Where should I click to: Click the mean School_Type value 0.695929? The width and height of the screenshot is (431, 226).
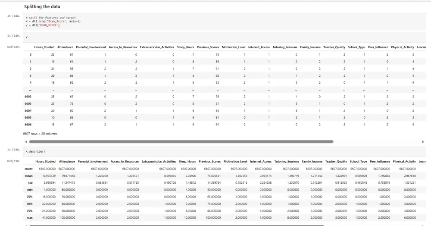pyautogui.click(x=361, y=176)
